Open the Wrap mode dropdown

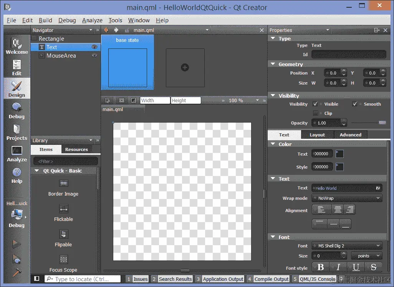[346, 198]
